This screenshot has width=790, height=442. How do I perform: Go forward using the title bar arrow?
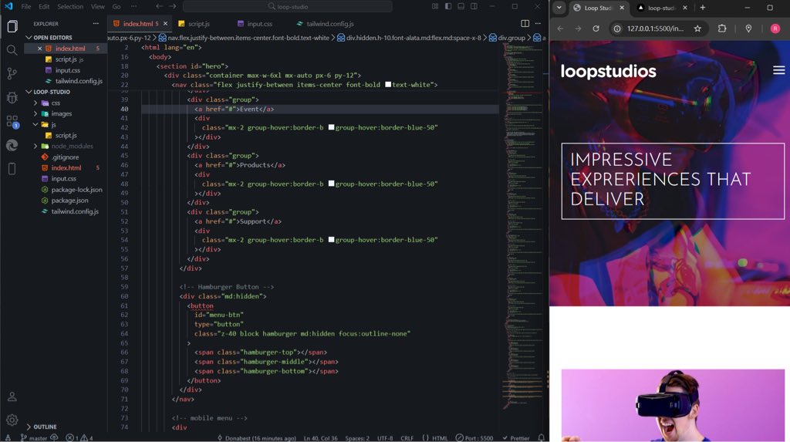tap(172, 6)
